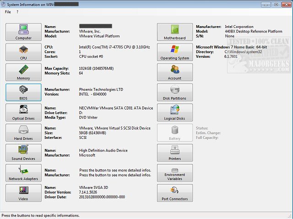Open the Hard Drives details
Image resolution: width=293 pixels, height=219 pixels.
click(24, 132)
